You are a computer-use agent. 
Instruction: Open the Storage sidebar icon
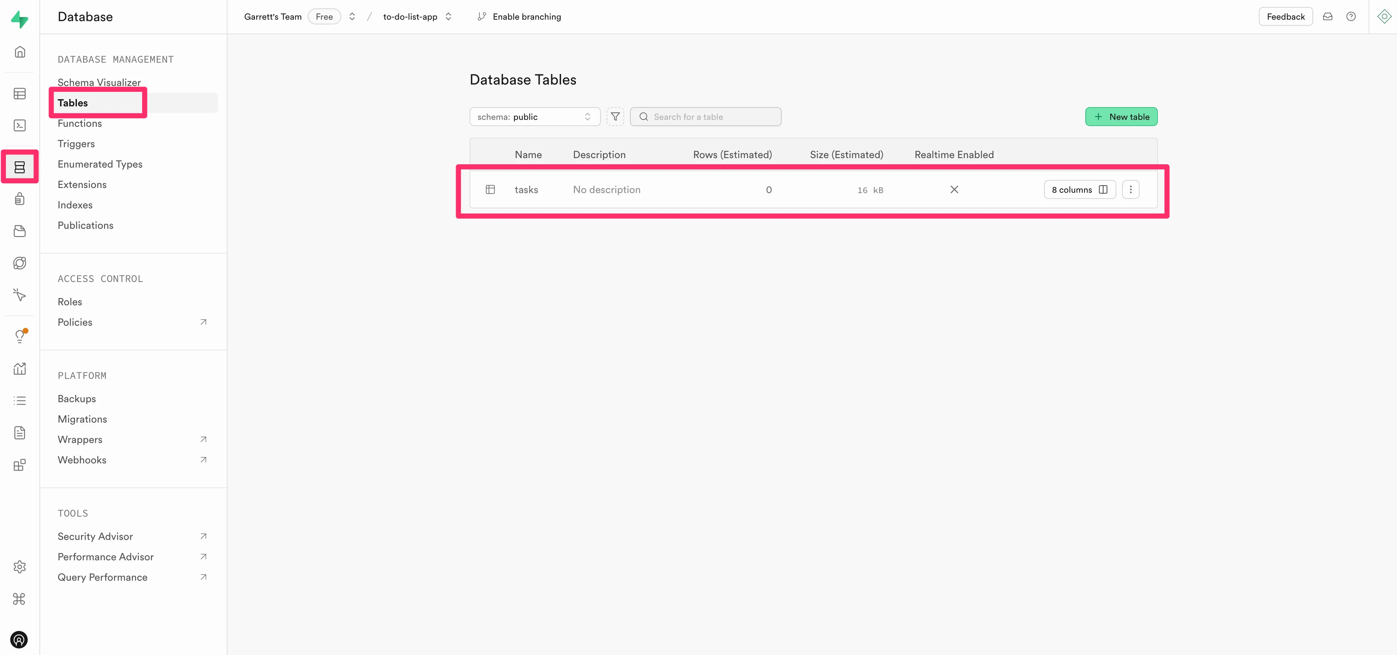click(x=20, y=231)
